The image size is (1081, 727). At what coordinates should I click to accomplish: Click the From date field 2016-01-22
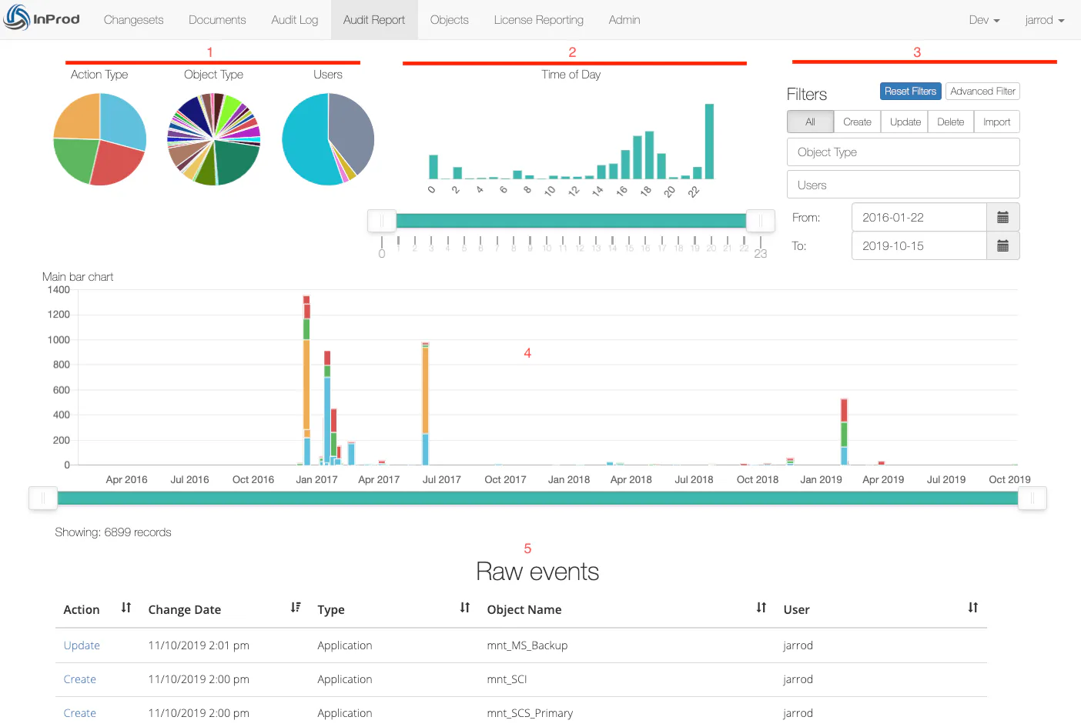coord(919,217)
